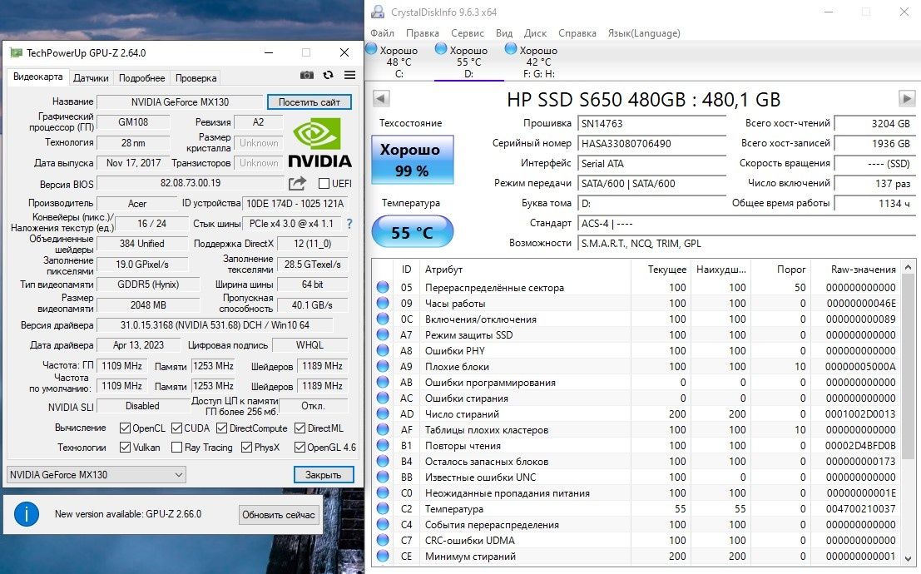The image size is (921, 574).
Task: Open the Правка menu
Action: coord(423,33)
